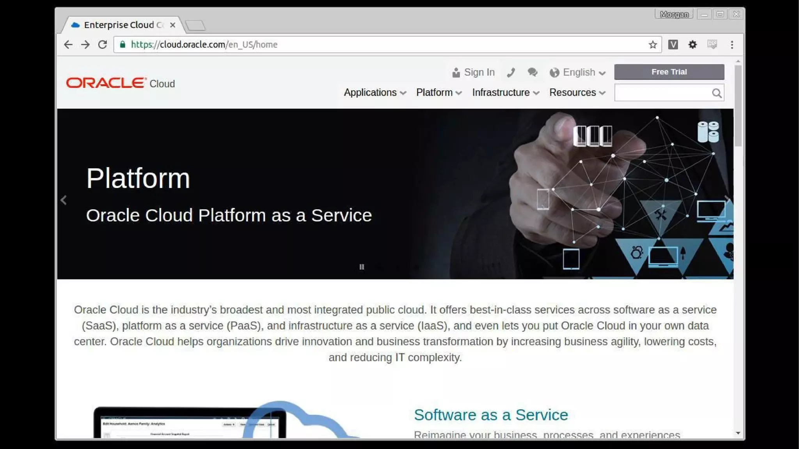This screenshot has width=799, height=449.
Task: Click the Oracle Cloud description paragraph
Action: 395,334
